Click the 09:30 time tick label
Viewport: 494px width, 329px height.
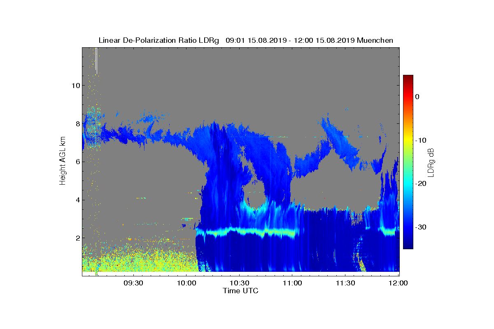point(133,283)
